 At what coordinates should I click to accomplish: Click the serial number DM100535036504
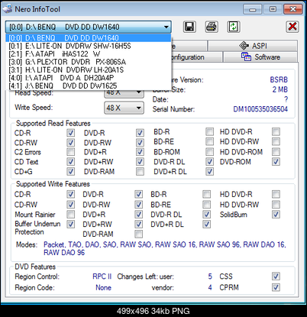point(260,109)
